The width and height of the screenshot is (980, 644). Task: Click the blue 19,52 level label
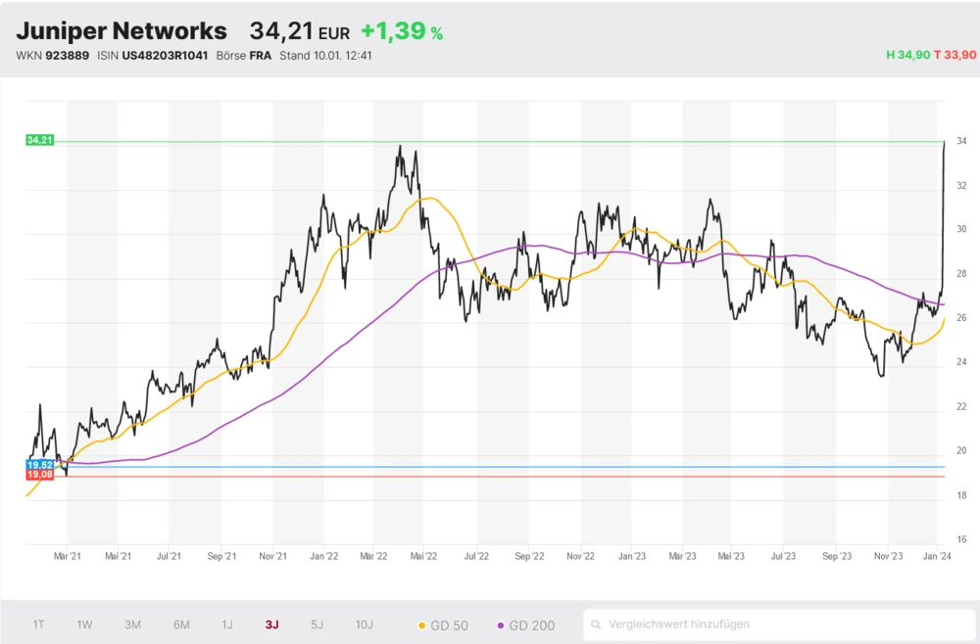39,465
